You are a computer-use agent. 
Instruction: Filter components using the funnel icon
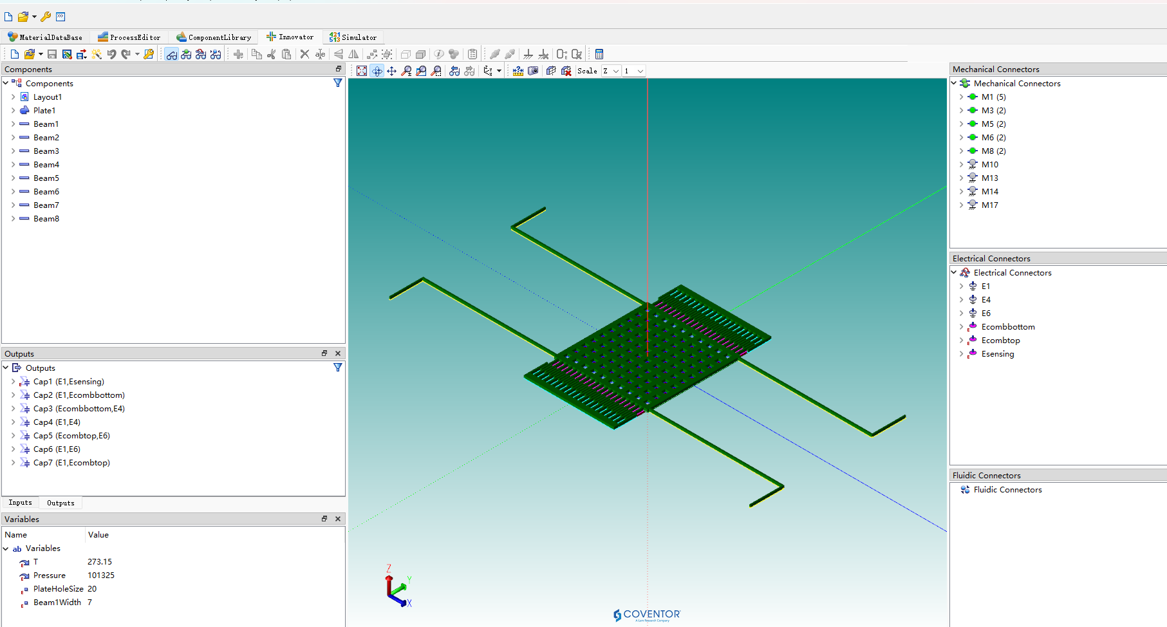pyautogui.click(x=337, y=83)
